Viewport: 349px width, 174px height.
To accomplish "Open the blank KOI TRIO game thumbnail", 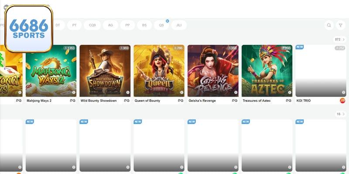I will (321, 71).
